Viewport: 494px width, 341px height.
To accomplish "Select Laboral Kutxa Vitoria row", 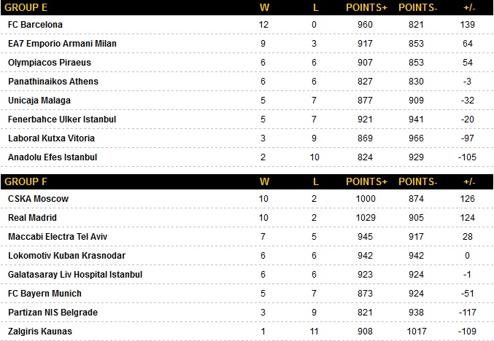I will 51,138.
